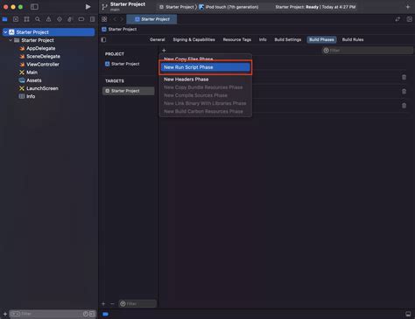
Task: Click the plus button to add build phase
Action: 164,51
